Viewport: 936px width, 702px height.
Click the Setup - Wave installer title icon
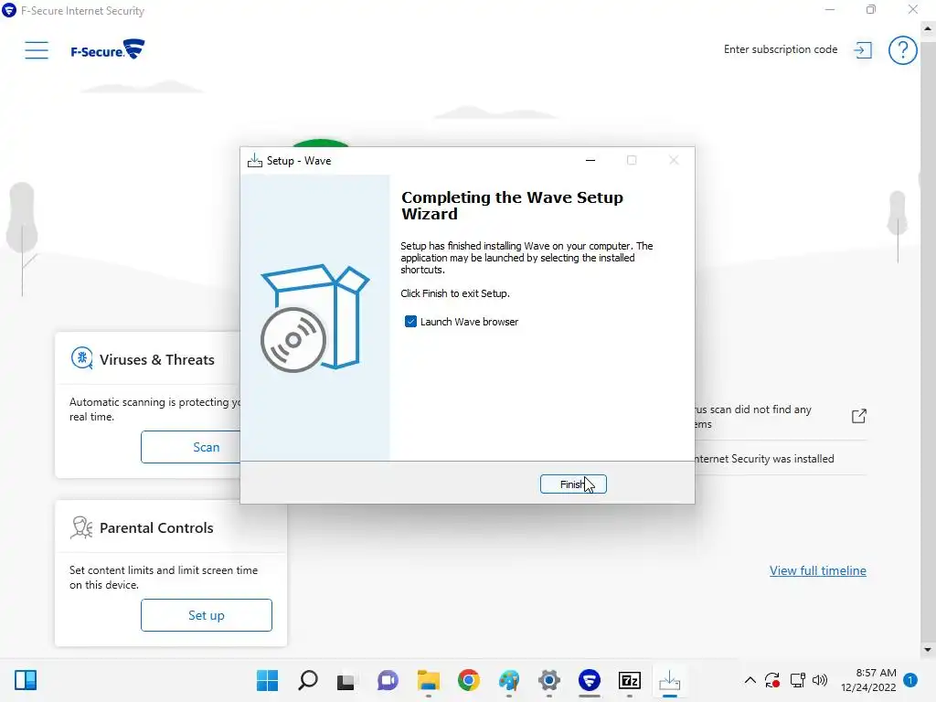[x=255, y=161]
